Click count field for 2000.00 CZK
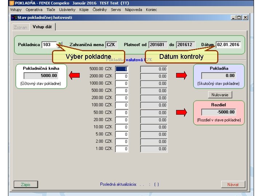Image resolution: width=262 pixels, height=196 pixels. pos(122,76)
